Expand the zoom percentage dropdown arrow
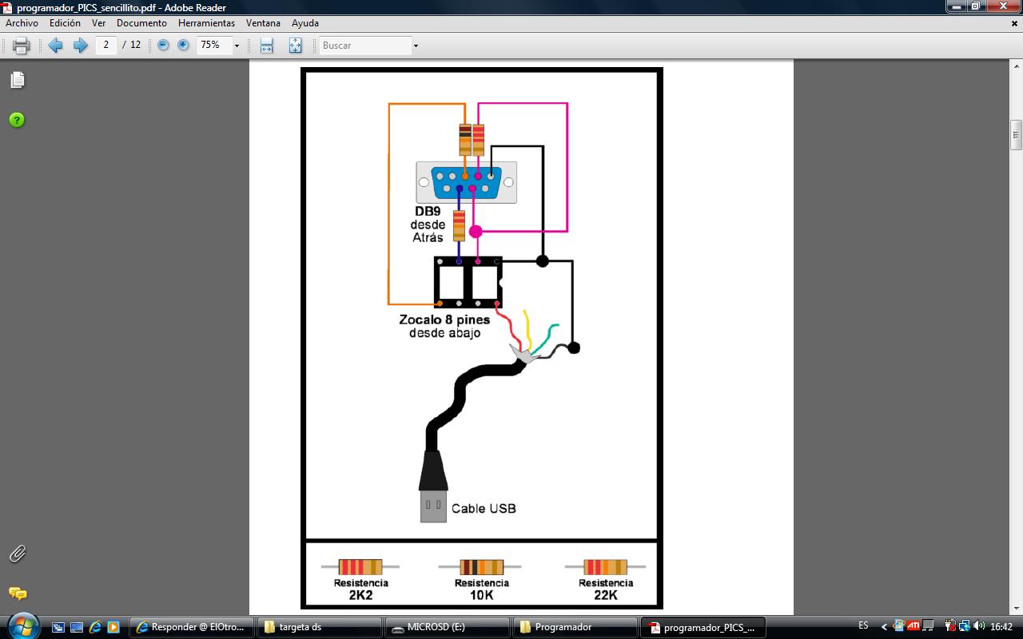 pos(237,46)
